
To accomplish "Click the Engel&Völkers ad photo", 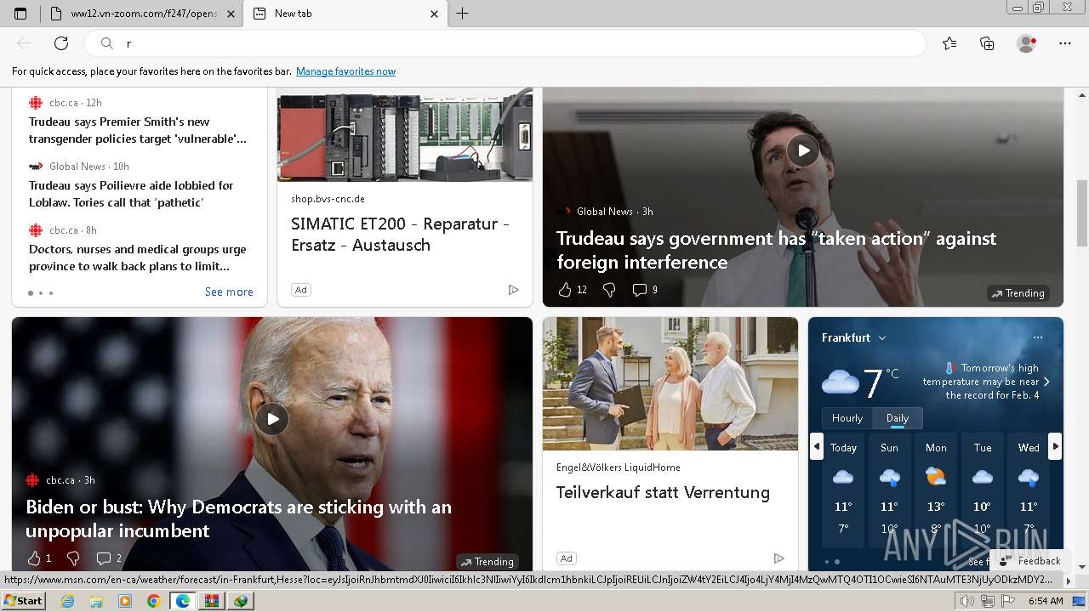I will coord(670,383).
